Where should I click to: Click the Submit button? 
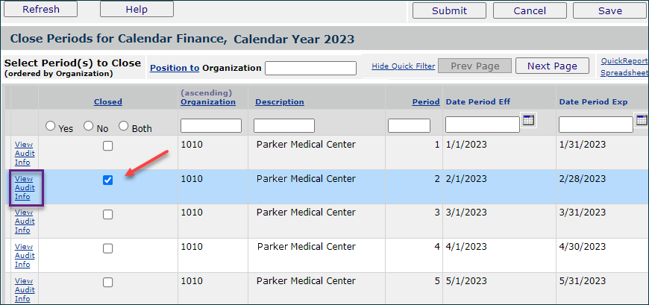(449, 10)
